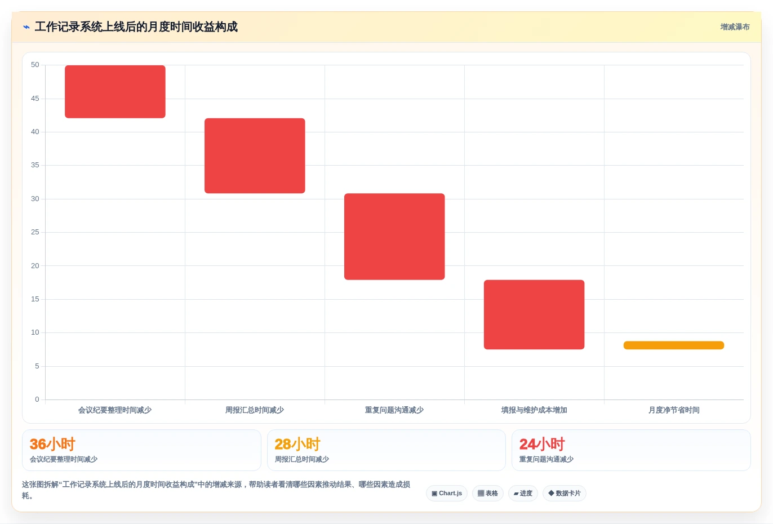Click the y-axis value 35
Image resolution: width=773 pixels, height=524 pixels.
point(35,165)
